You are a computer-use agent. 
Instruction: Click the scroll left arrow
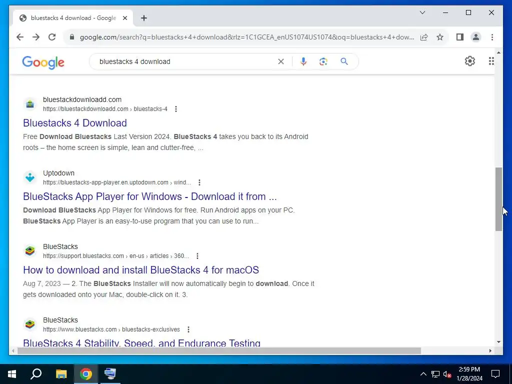click(x=13, y=351)
